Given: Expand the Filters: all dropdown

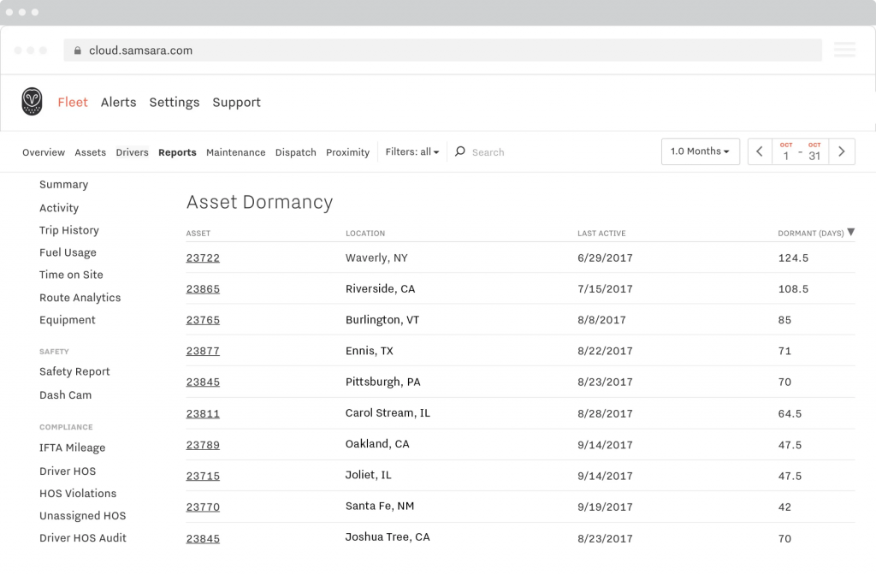Looking at the screenshot, I should pos(411,152).
